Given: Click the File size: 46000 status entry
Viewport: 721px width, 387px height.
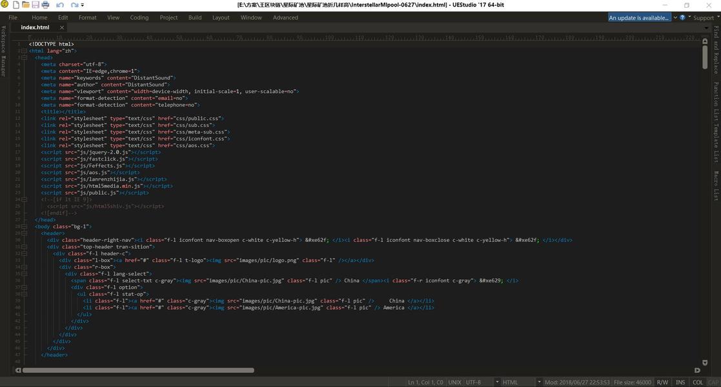Looking at the screenshot, I should pyautogui.click(x=633, y=382).
